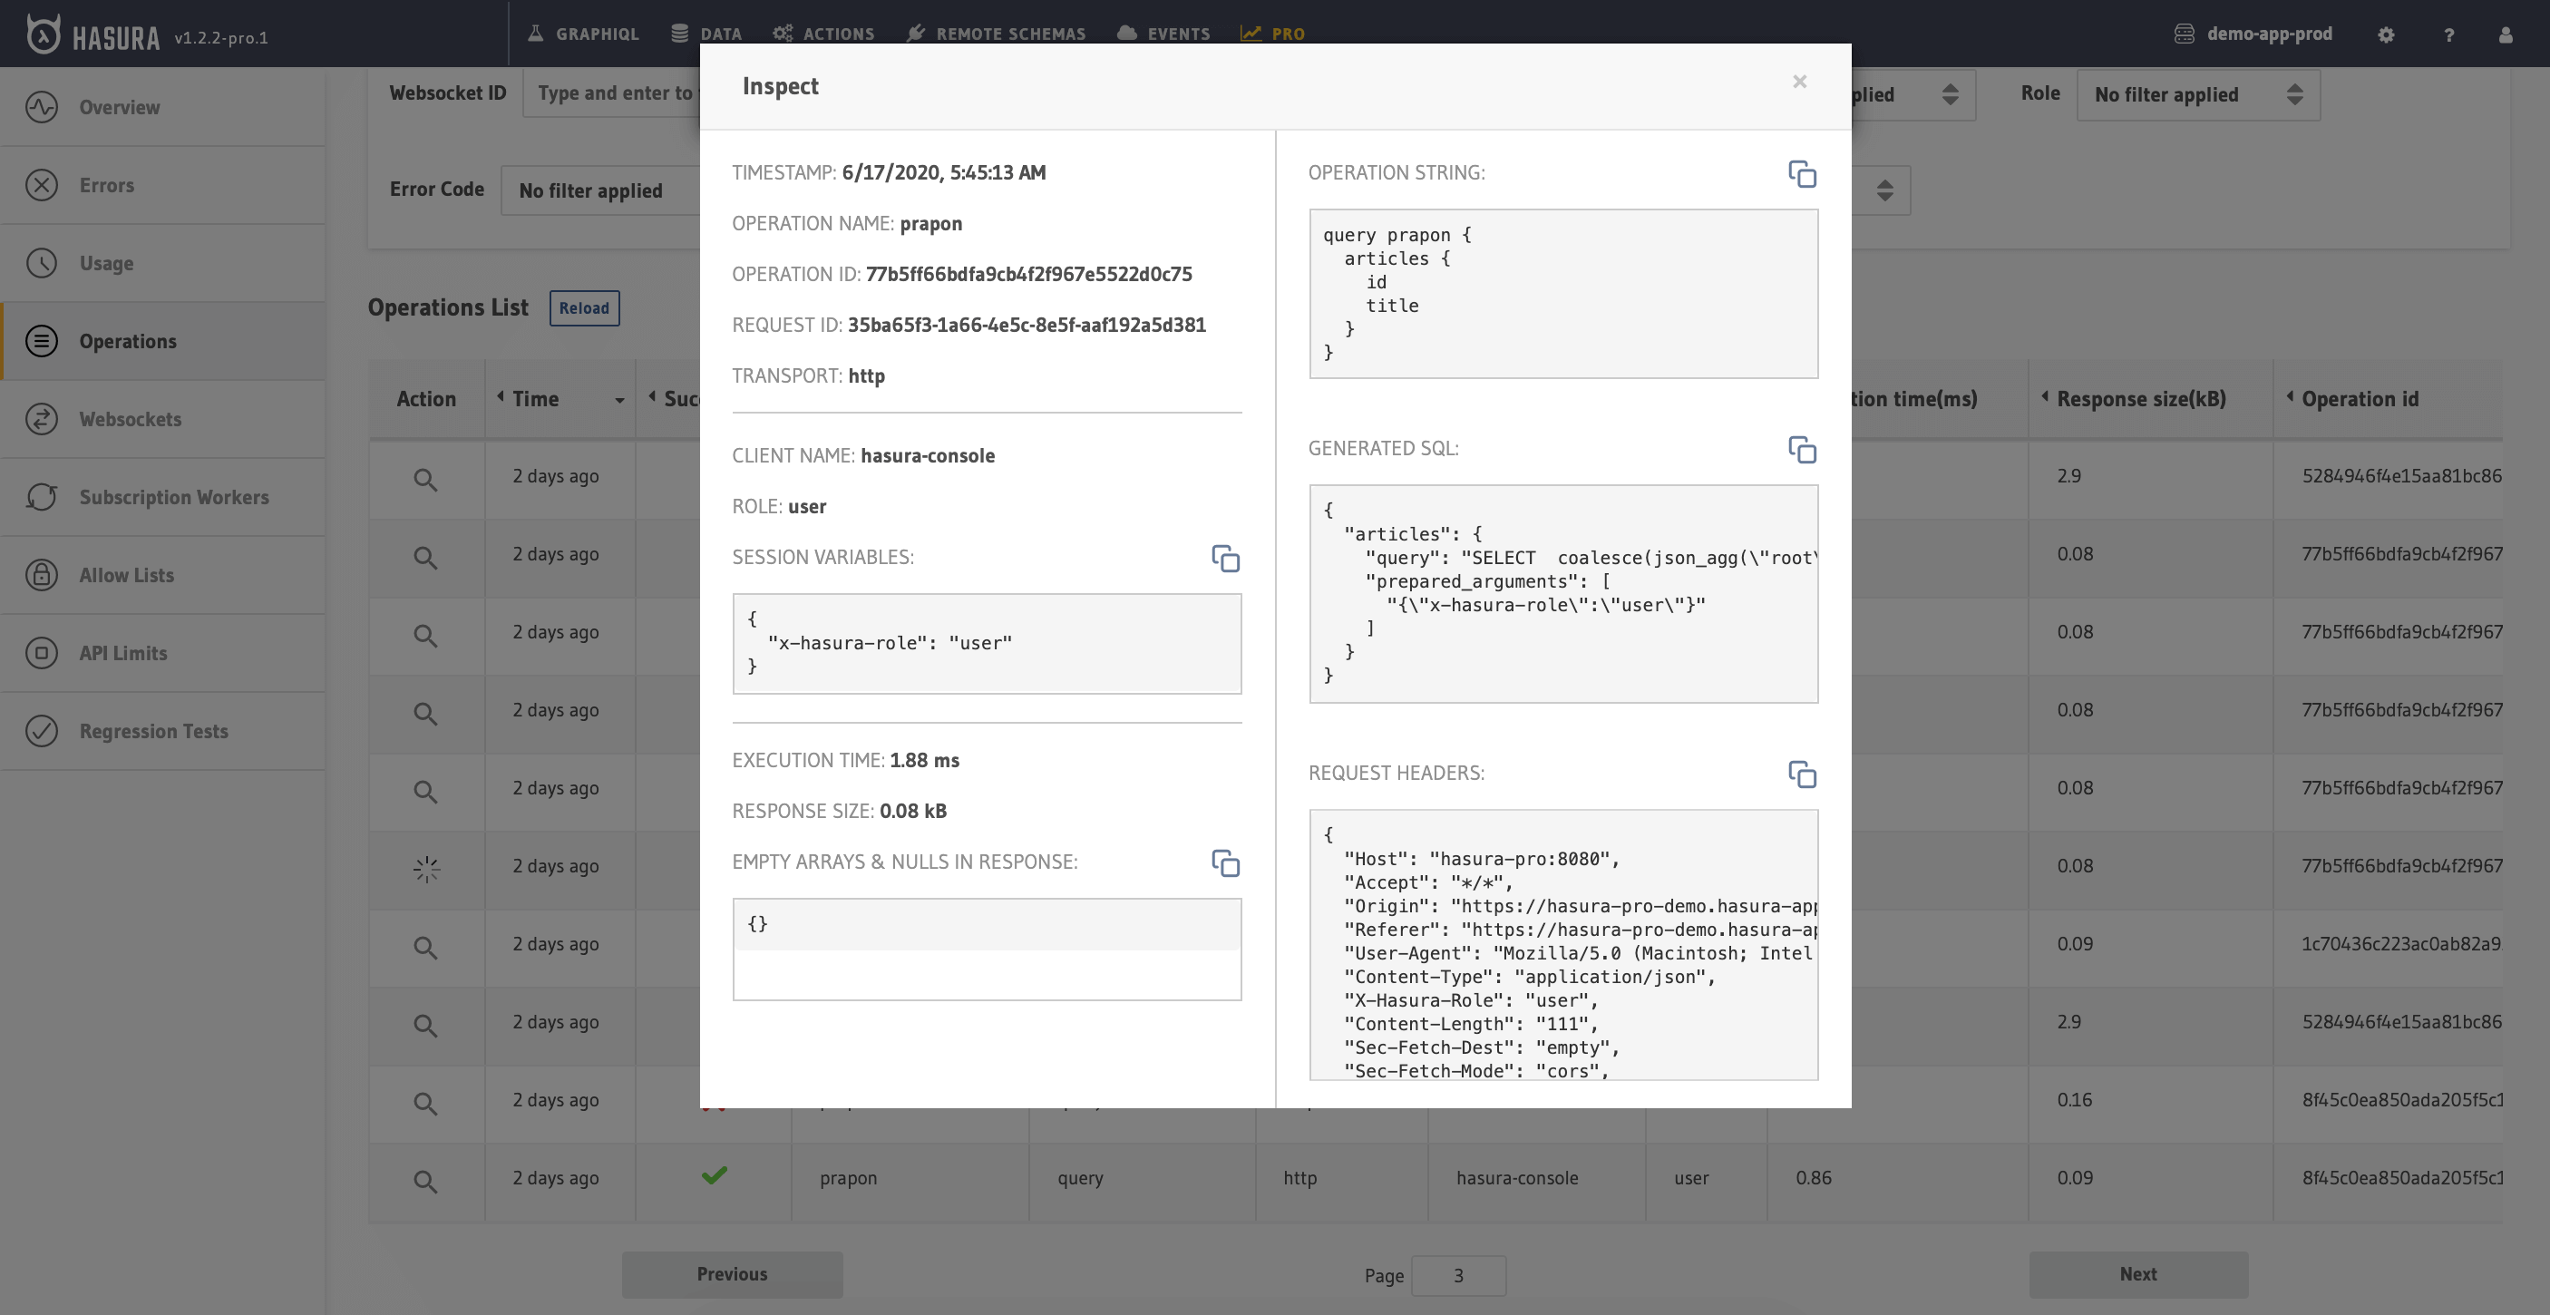The width and height of the screenshot is (2550, 1315).
Task: Select the client name hasura-console in dialog
Action: [928, 455]
